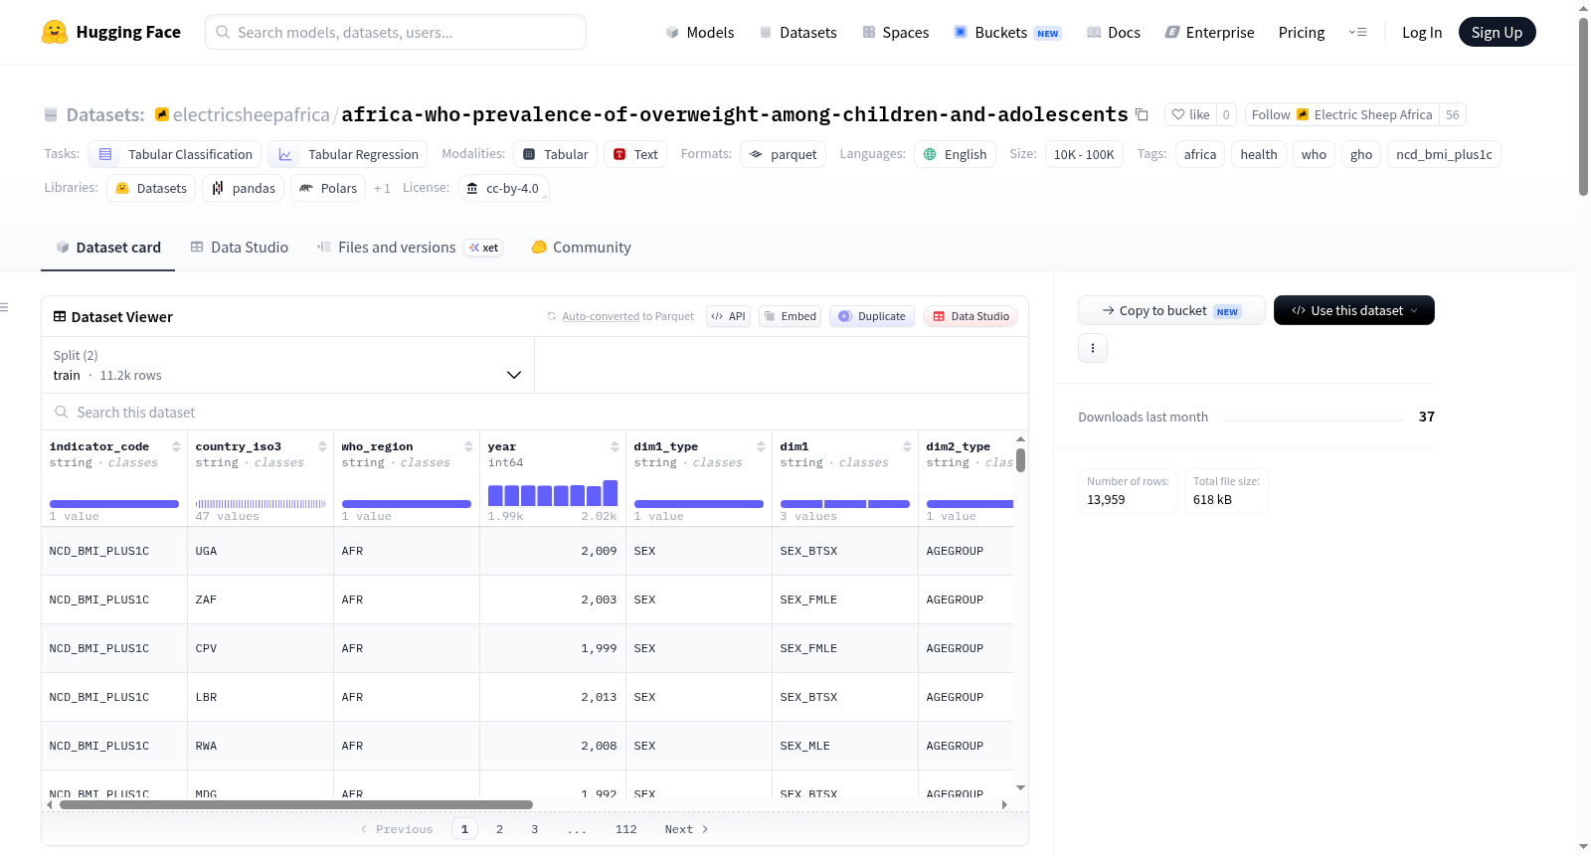Click the Duplicate dataset button
Screen dimensions: 1591x856
click(872, 316)
